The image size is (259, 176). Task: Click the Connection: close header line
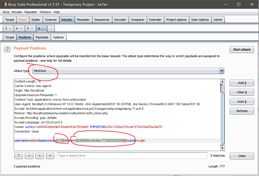[27, 132]
